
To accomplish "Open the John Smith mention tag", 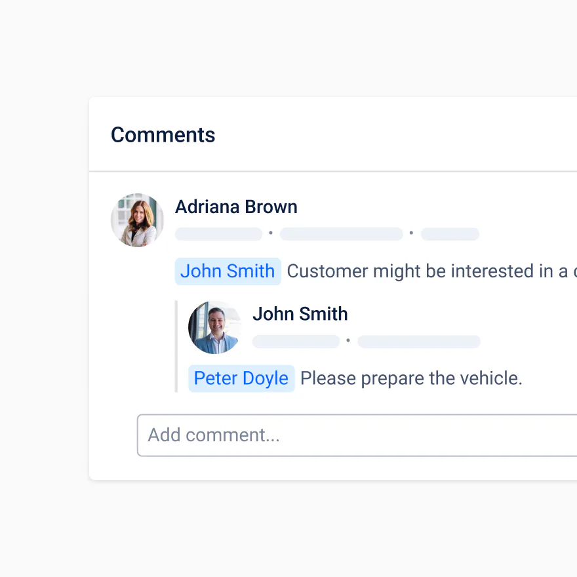I will click(x=228, y=271).
